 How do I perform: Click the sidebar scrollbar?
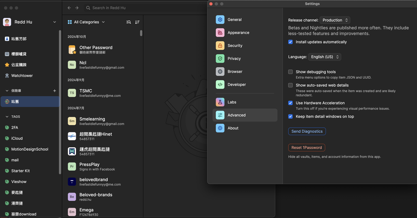(60, 102)
